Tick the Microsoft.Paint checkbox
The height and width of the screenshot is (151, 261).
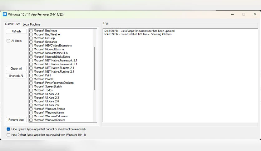[x=31, y=75]
